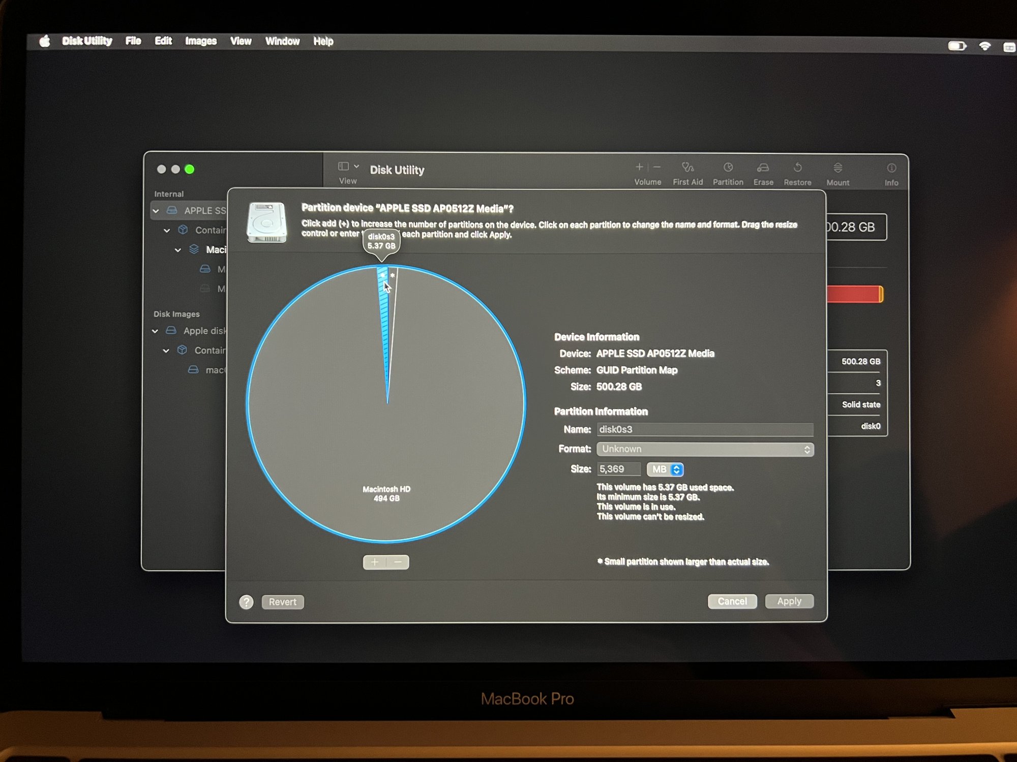Click the Apply button
This screenshot has height=762, width=1017.
(x=789, y=601)
